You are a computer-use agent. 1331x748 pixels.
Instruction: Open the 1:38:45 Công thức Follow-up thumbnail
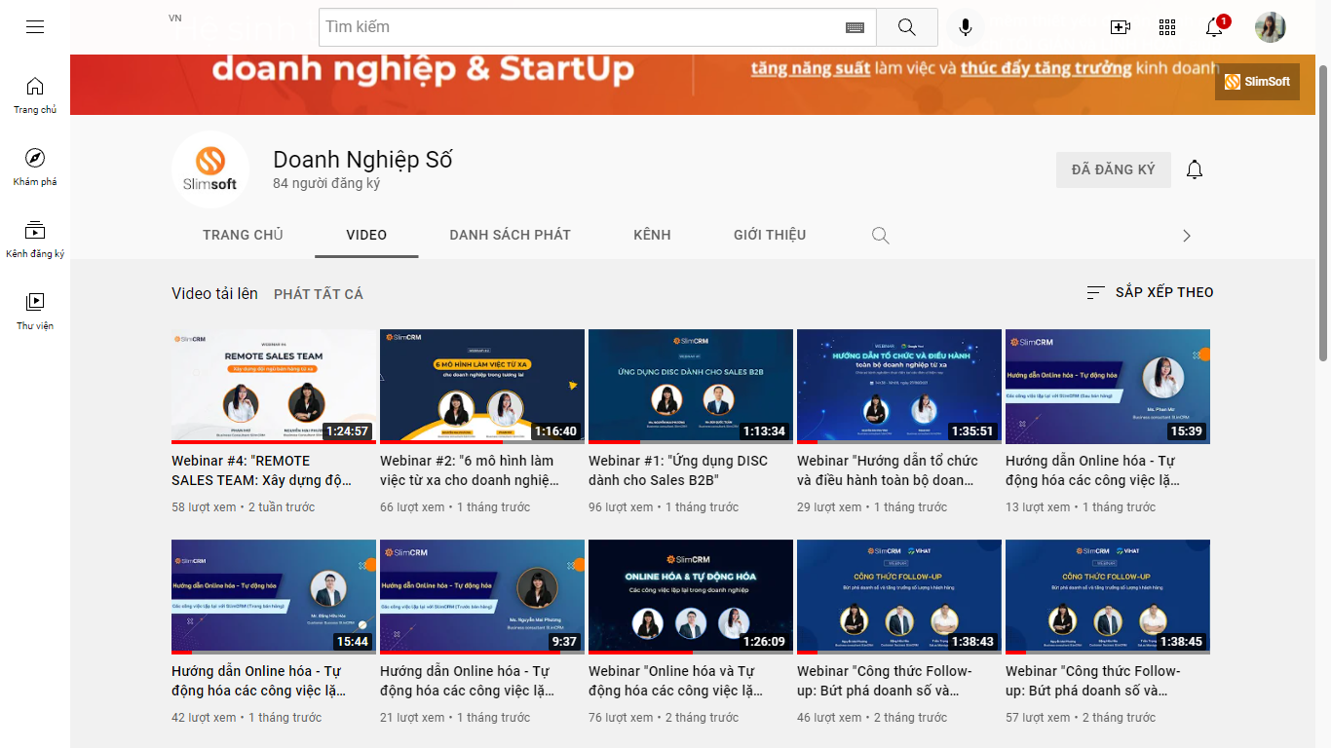coord(1108,597)
